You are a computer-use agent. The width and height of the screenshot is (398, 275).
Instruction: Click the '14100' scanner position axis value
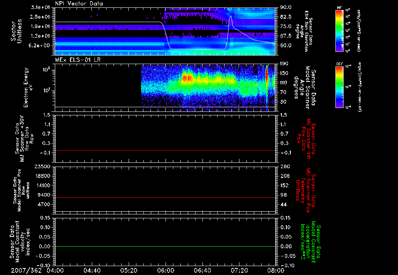tap(43, 185)
